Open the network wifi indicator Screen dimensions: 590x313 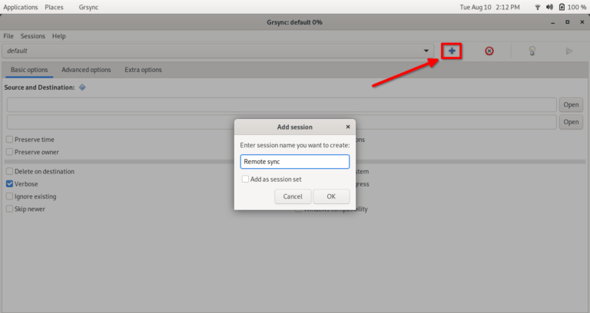[537, 7]
